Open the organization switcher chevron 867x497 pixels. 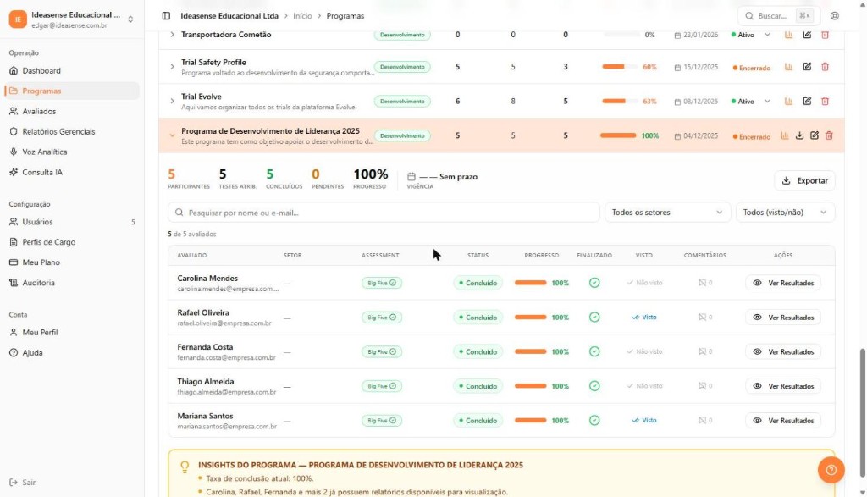click(x=130, y=19)
